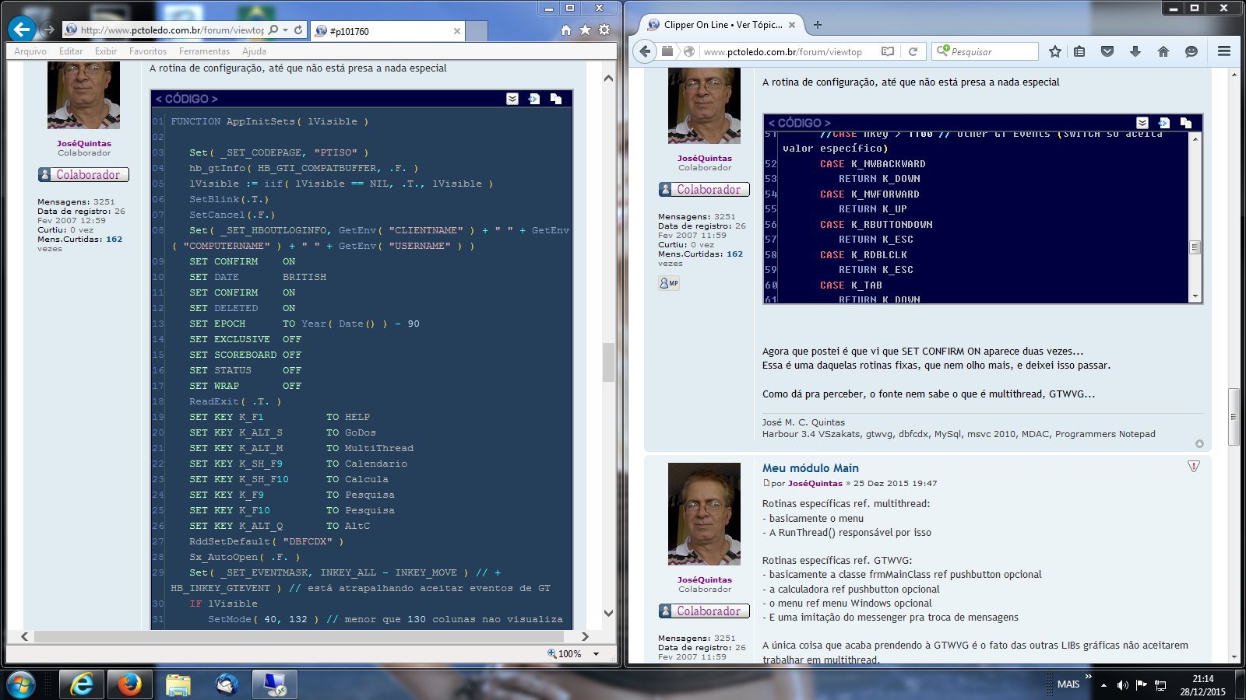This screenshot has height=700, width=1246.
Task: Bookmark this page with Firefox star
Action: click(1054, 51)
